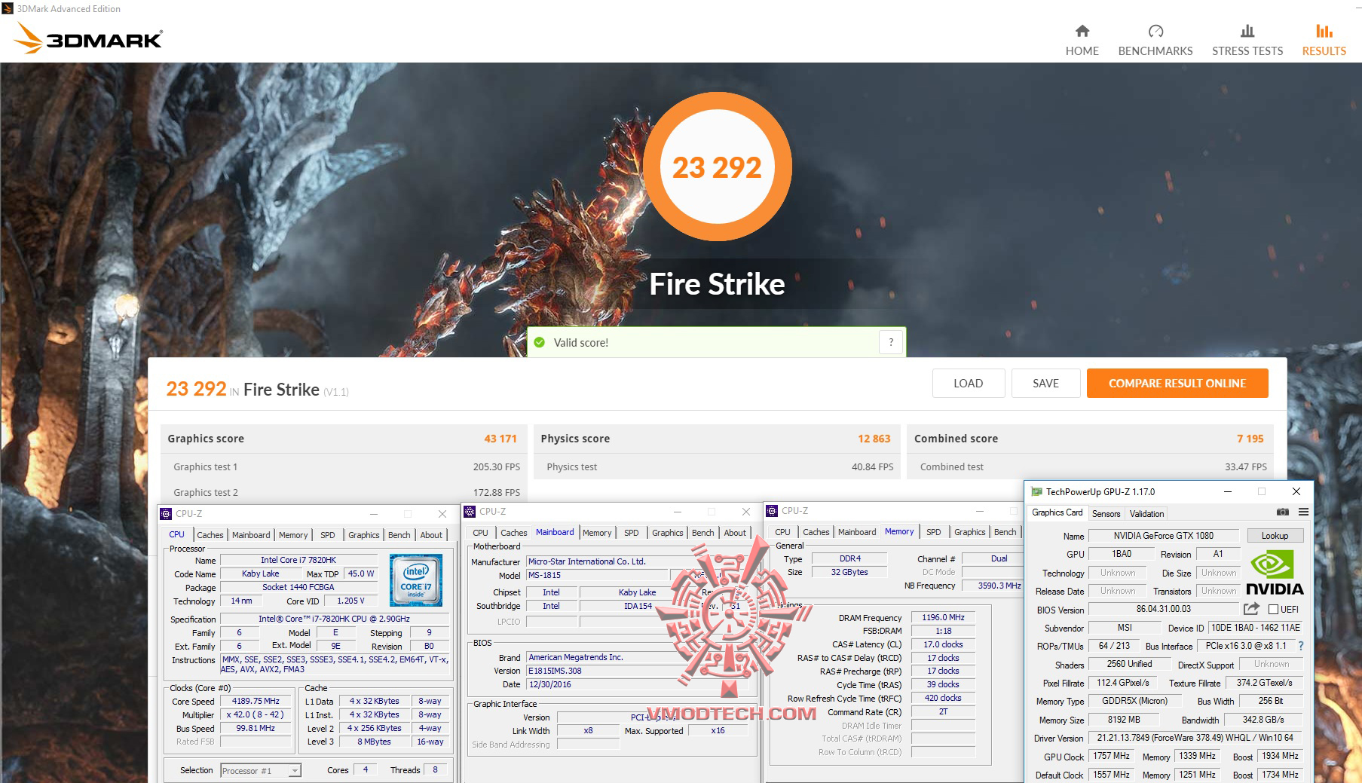Click the Multiplier value 'x 42.0 ( 8 - 42 )'

point(256,714)
